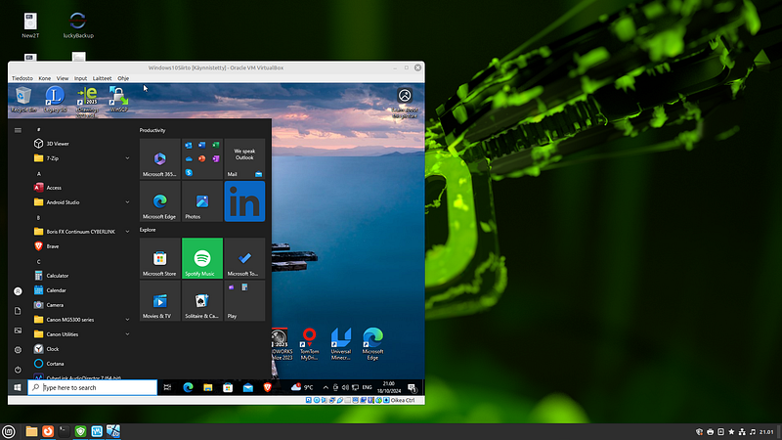Open the Spotify Music tile
The height and width of the screenshot is (440, 782).
(x=202, y=258)
